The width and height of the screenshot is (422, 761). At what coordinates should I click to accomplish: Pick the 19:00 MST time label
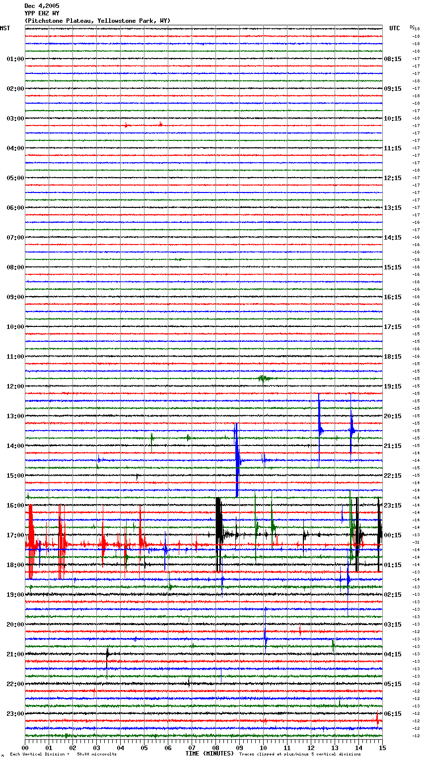pyautogui.click(x=15, y=595)
